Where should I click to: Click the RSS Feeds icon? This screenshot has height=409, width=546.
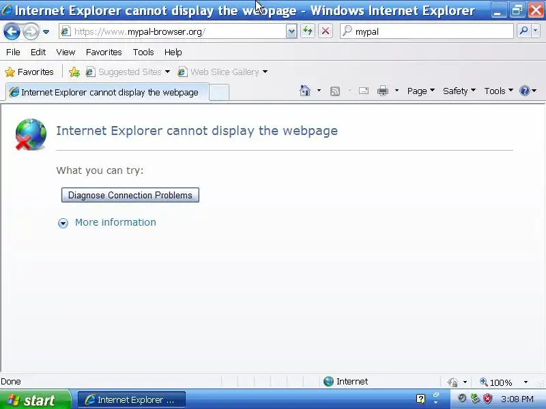click(x=335, y=91)
